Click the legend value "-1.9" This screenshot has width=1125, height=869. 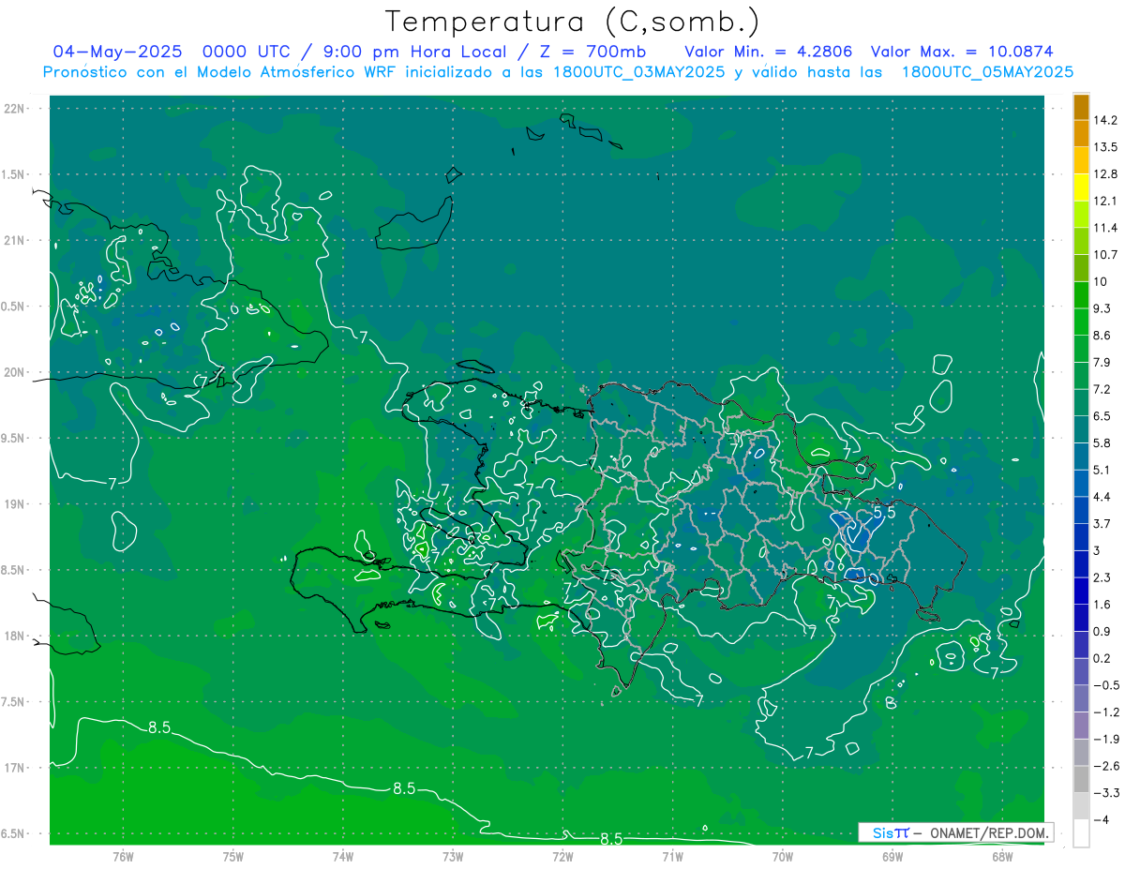(1107, 739)
